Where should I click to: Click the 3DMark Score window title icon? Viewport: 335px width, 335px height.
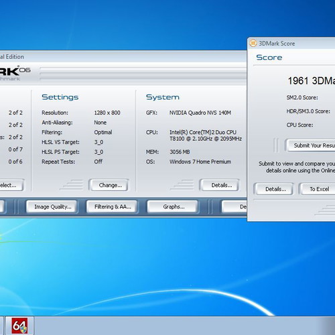(x=253, y=44)
